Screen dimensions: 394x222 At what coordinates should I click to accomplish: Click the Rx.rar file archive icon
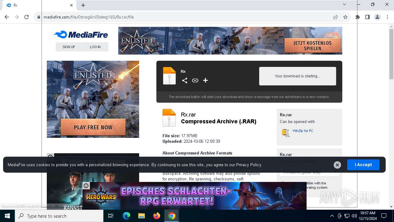169,118
